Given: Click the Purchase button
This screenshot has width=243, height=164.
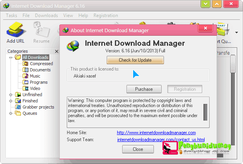Looking at the screenshot, I should 144,89.
